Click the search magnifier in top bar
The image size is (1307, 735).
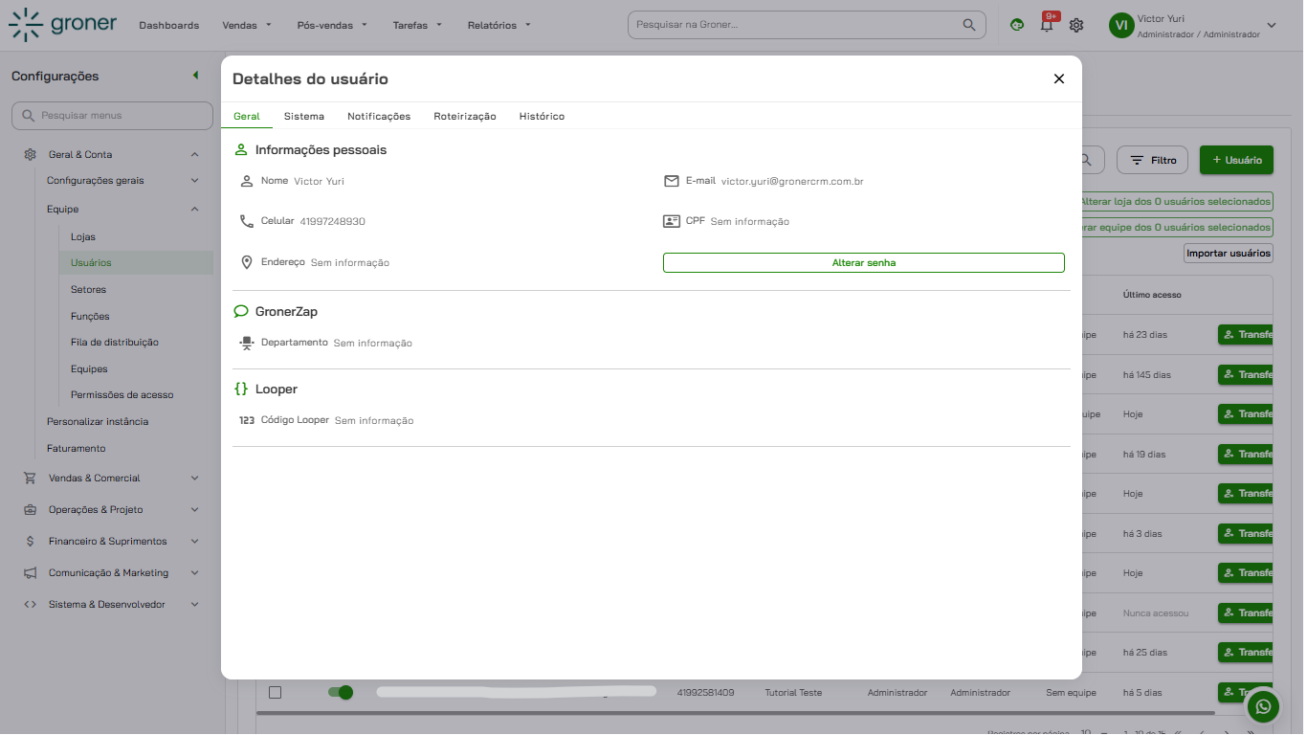click(969, 25)
